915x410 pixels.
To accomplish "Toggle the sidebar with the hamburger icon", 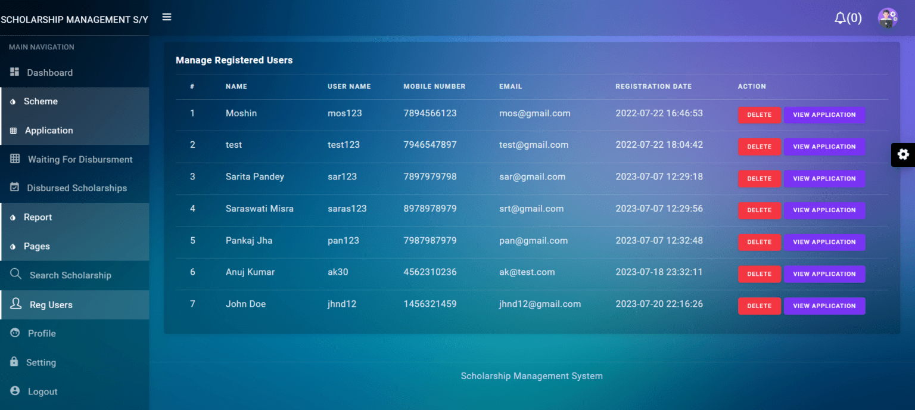I will click(x=167, y=17).
